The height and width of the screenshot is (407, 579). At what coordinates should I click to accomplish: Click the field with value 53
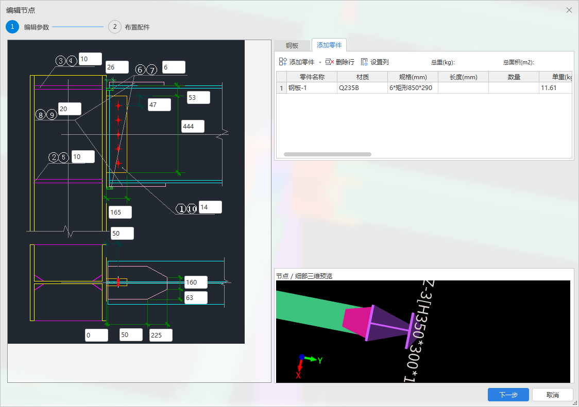pyautogui.click(x=198, y=97)
